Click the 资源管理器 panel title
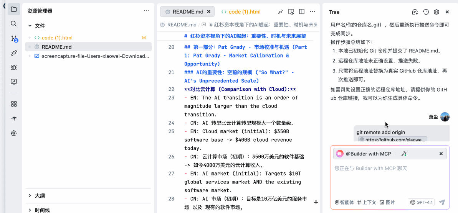 pos(40,11)
